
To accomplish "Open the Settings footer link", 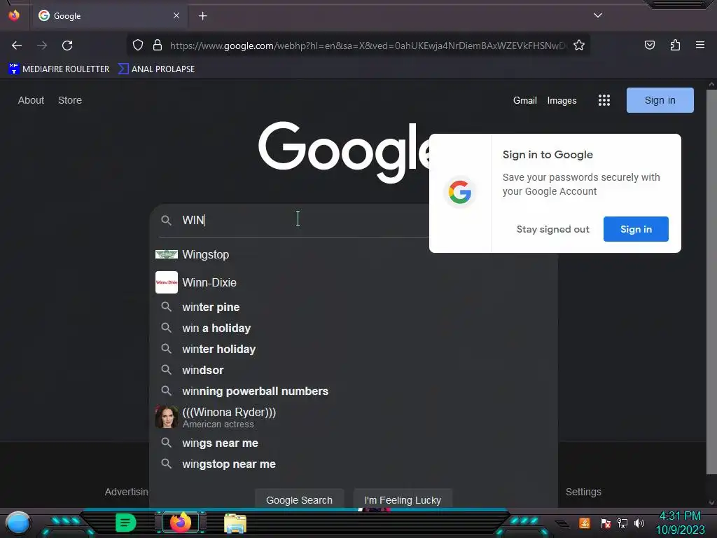I will [x=583, y=492].
